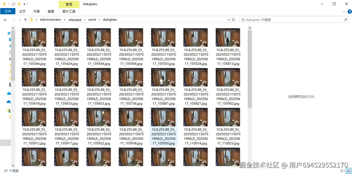Select thumbnail of file ending 17_105653.jpg

click(99, 77)
